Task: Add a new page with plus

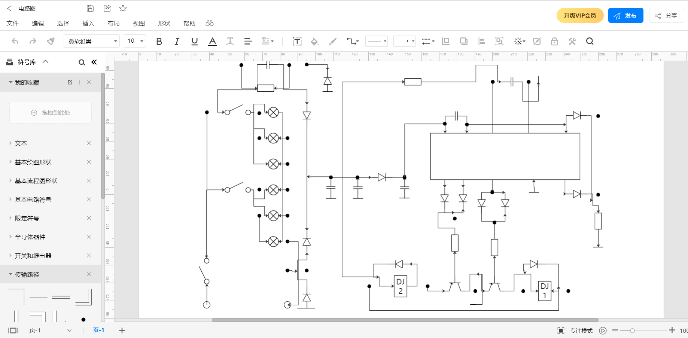Action: [122, 331]
